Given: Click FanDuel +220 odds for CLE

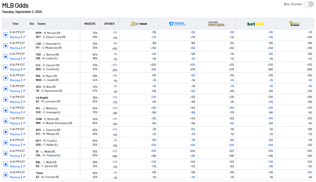Looking at the screenshot, I should click(192, 65).
